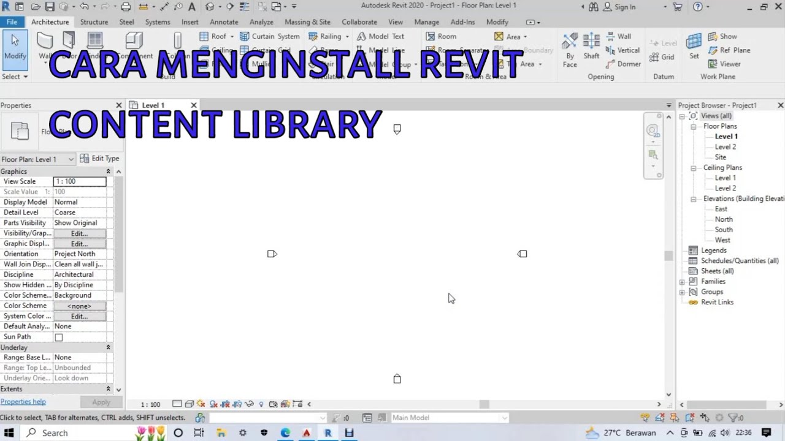This screenshot has width=785, height=441.
Task: Open Autodesk App Store cart icon
Action: coord(677,7)
